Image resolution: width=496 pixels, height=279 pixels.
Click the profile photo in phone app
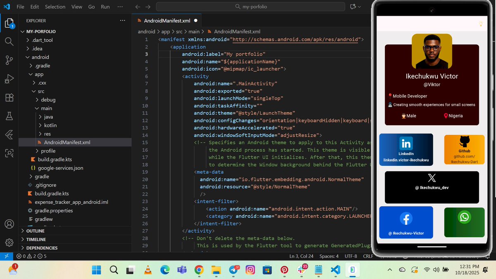(x=432, y=51)
